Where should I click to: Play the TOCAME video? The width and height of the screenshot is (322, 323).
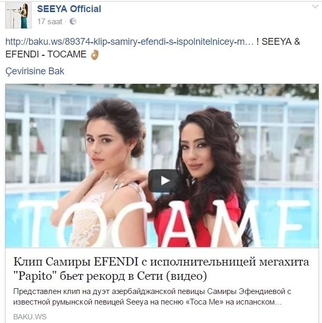pos(164,181)
